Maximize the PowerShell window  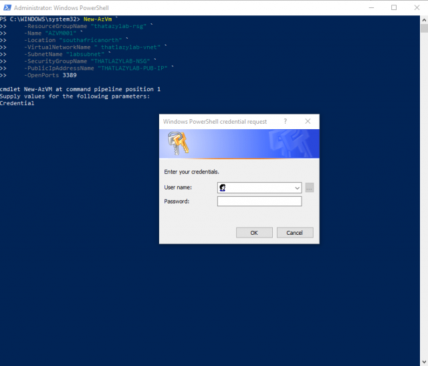[394, 7]
